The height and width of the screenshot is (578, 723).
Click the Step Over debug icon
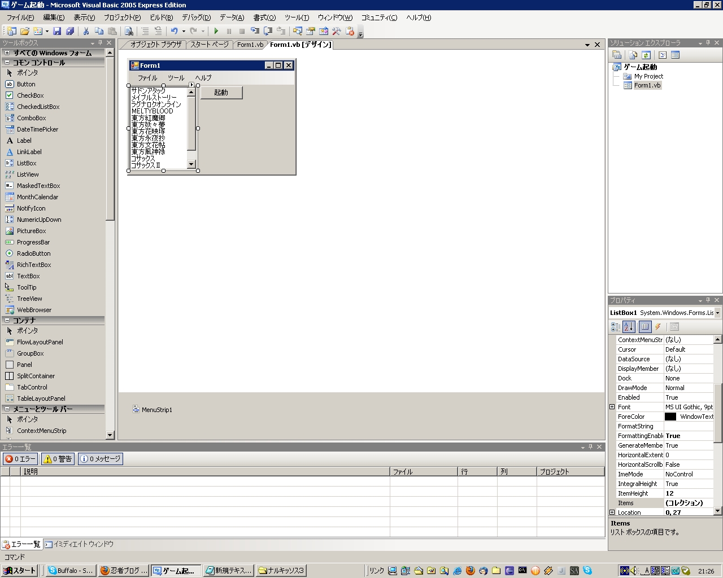268,31
